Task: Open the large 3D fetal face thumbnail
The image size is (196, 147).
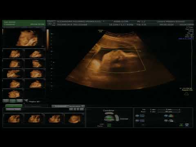Action: pyautogui.click(x=24, y=38)
